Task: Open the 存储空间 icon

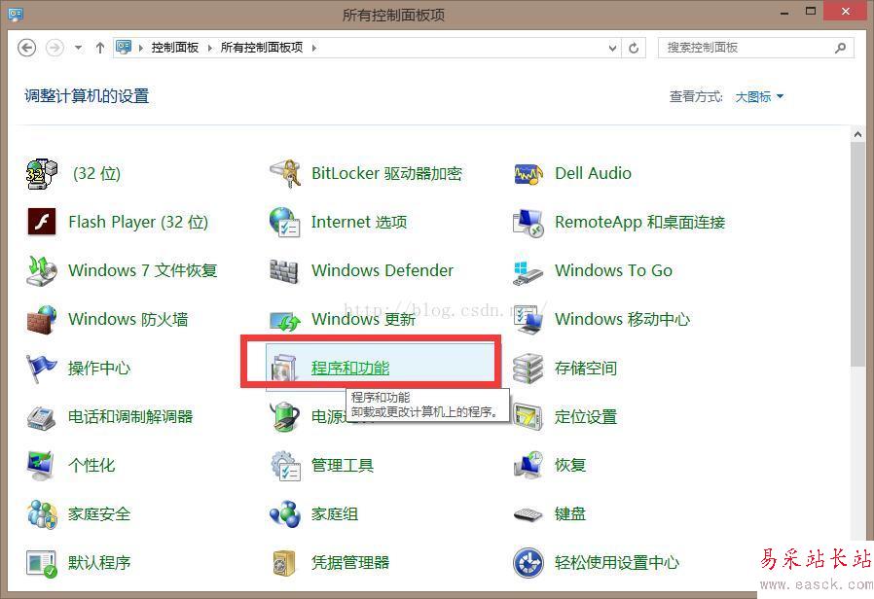Action: 528,368
